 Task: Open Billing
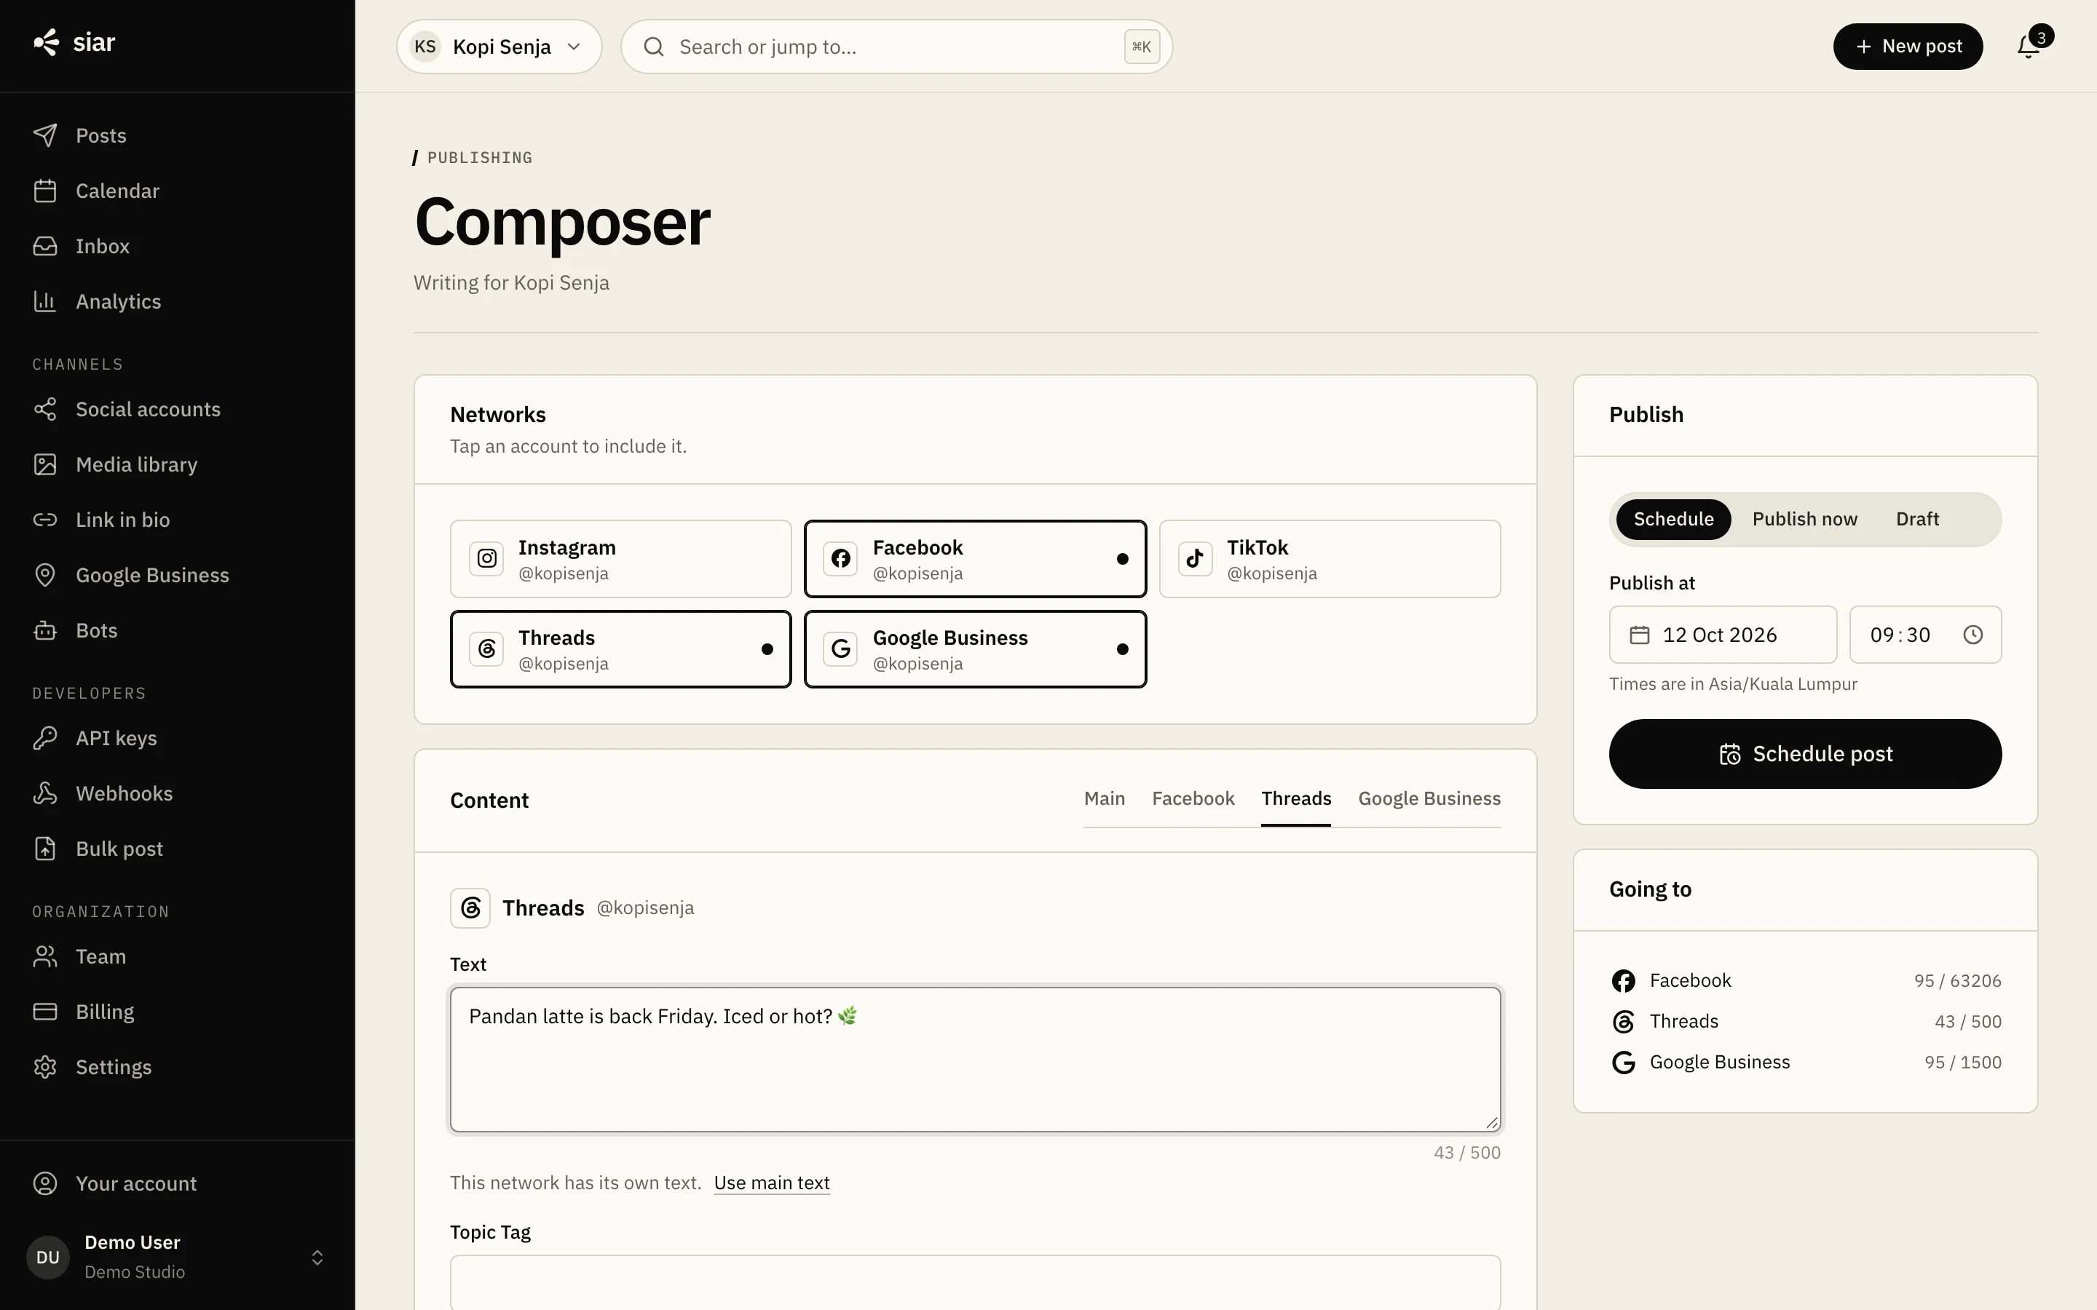177,1012
